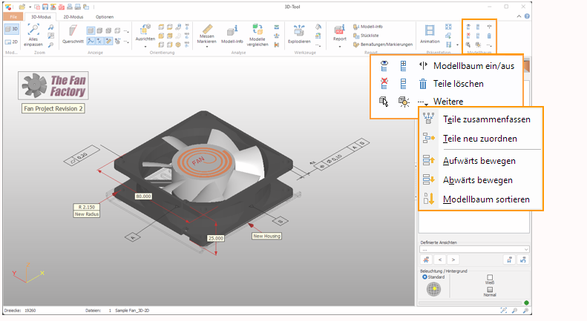Expand the Definierte Ansichten dropdown
Image resolution: width=587 pixels, height=321 pixels.
[x=525, y=249]
